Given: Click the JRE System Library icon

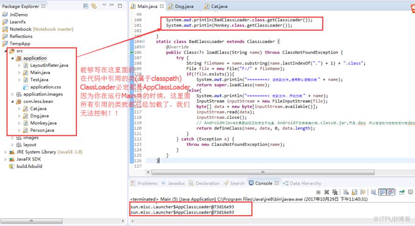Looking at the screenshot, I should tap(12, 152).
